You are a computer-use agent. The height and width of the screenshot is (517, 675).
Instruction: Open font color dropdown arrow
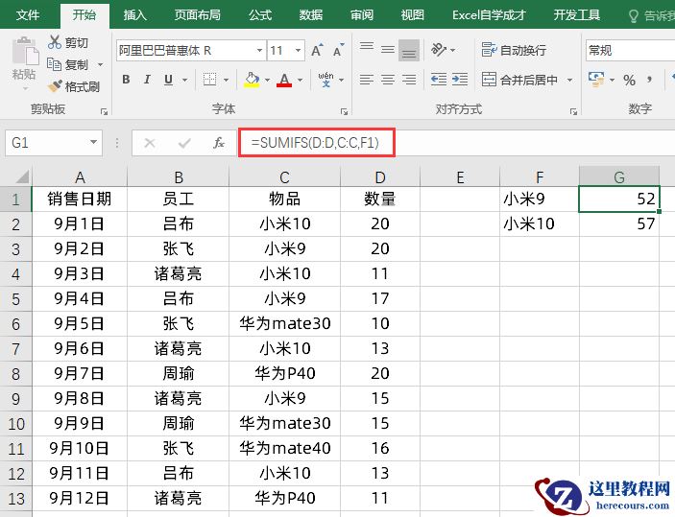pyautogui.click(x=300, y=80)
